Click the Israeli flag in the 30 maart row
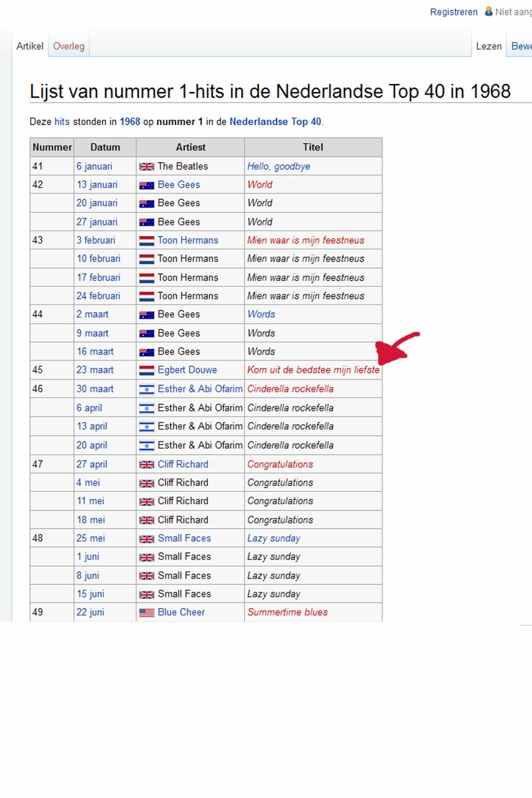The width and height of the screenshot is (532, 798). [x=147, y=389]
